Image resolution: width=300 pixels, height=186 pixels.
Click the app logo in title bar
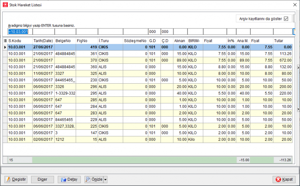[5, 5]
